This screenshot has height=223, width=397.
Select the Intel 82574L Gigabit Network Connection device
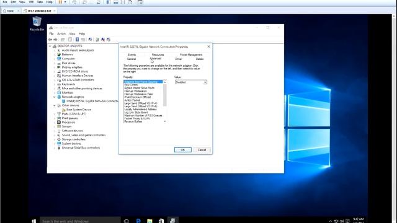tap(92, 101)
